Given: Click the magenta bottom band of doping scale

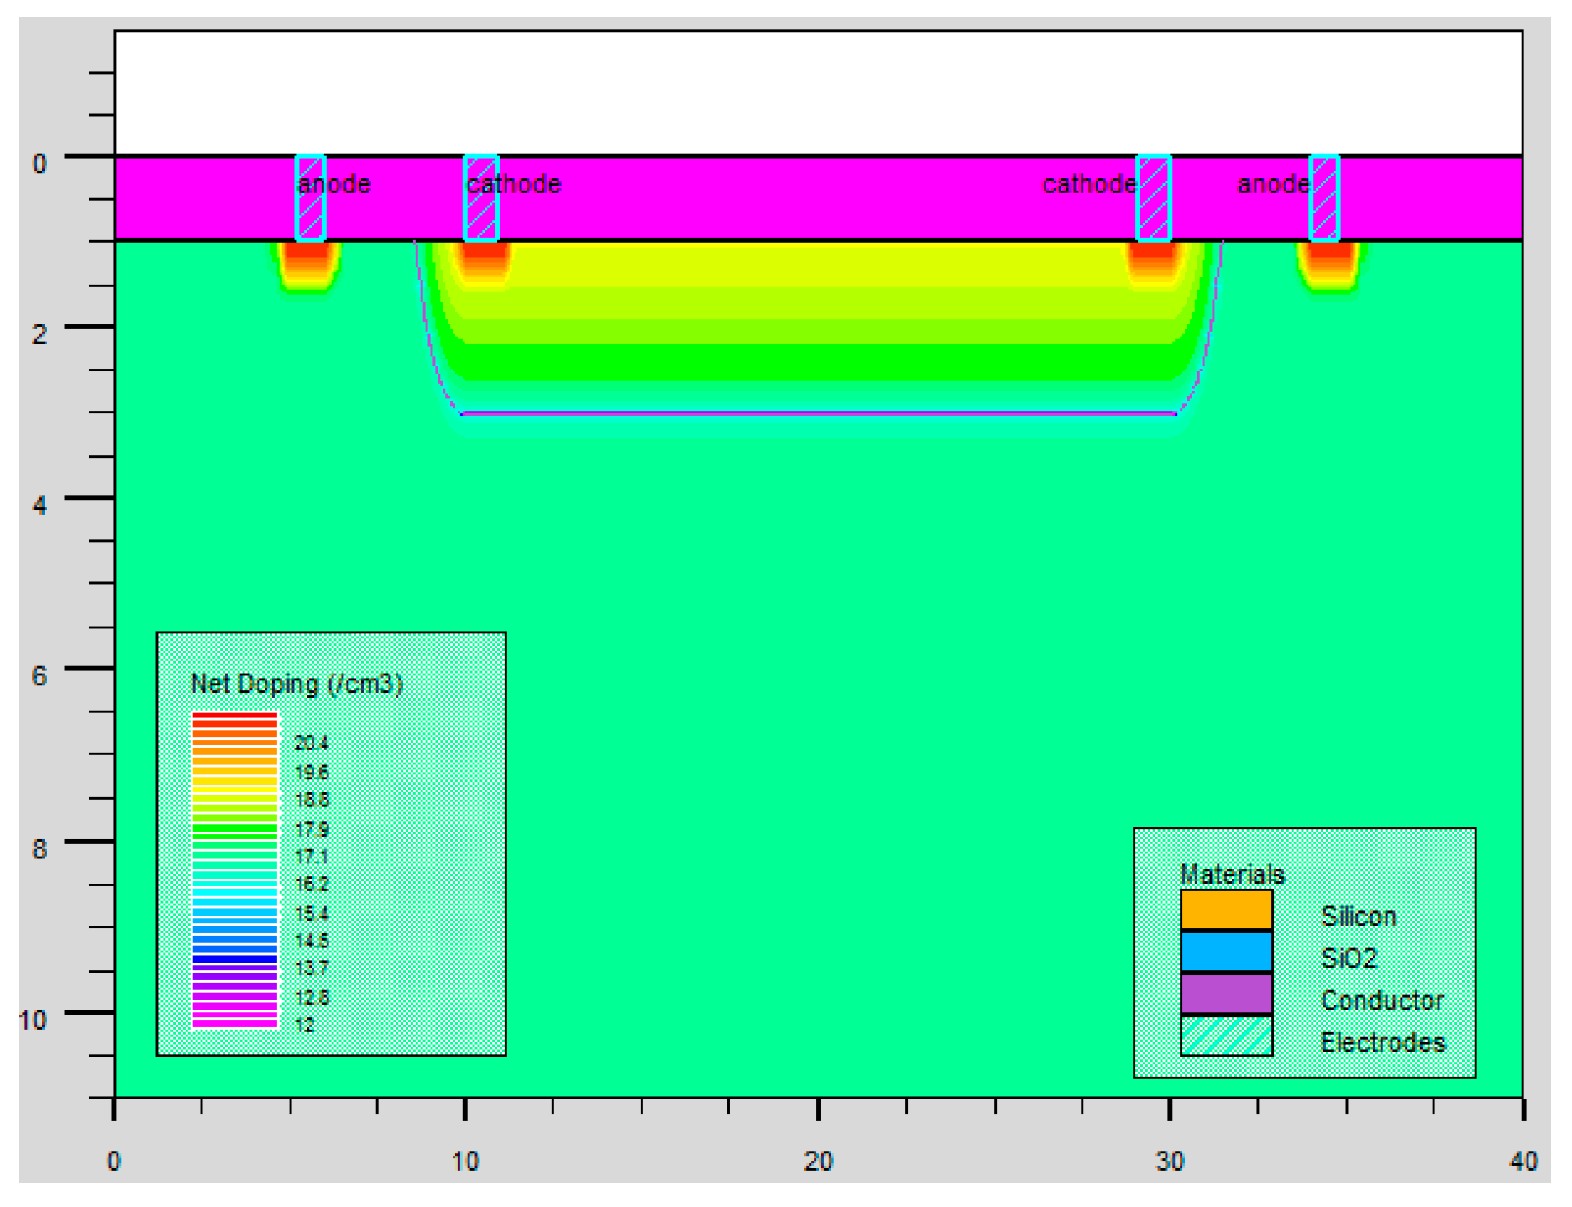Looking at the screenshot, I should pos(234,1021).
